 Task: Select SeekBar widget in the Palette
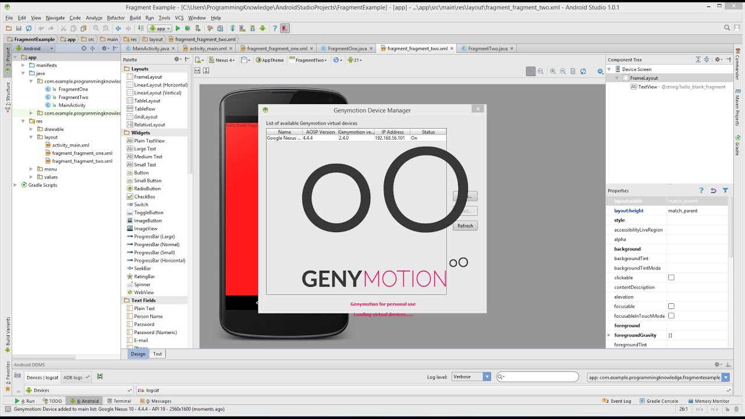click(x=142, y=268)
